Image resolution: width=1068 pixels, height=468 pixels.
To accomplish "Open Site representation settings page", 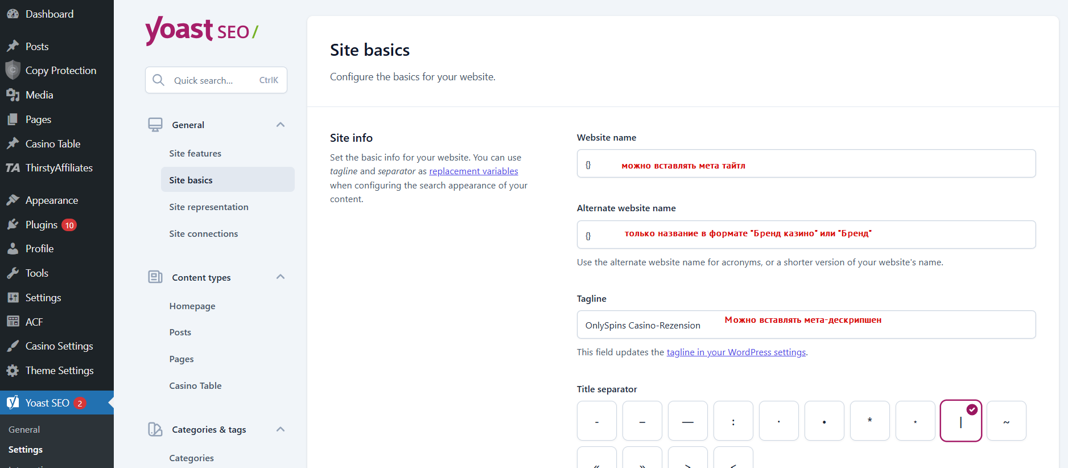I will pos(209,207).
